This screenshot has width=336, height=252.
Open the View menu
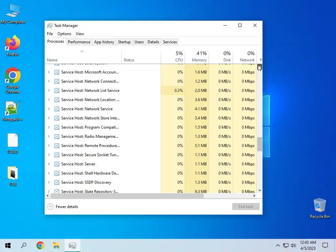click(80, 34)
